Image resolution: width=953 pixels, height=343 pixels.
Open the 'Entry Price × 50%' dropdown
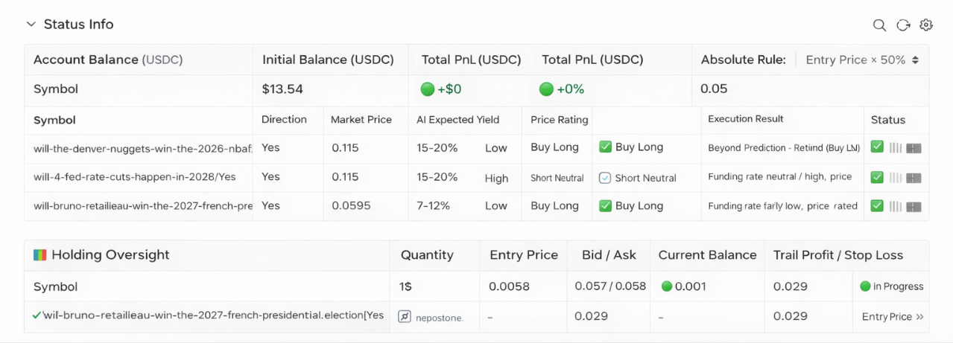point(862,60)
